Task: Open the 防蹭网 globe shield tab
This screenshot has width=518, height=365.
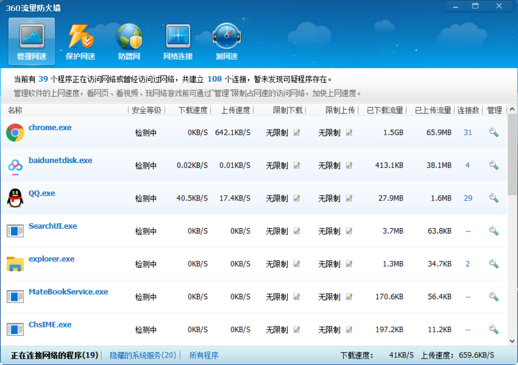Action: click(x=129, y=41)
